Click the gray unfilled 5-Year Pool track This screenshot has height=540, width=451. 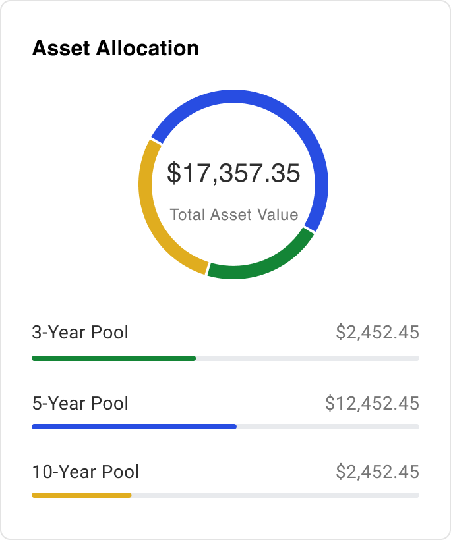[328, 427]
